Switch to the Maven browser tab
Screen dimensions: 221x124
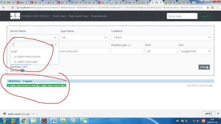tap(76, 2)
